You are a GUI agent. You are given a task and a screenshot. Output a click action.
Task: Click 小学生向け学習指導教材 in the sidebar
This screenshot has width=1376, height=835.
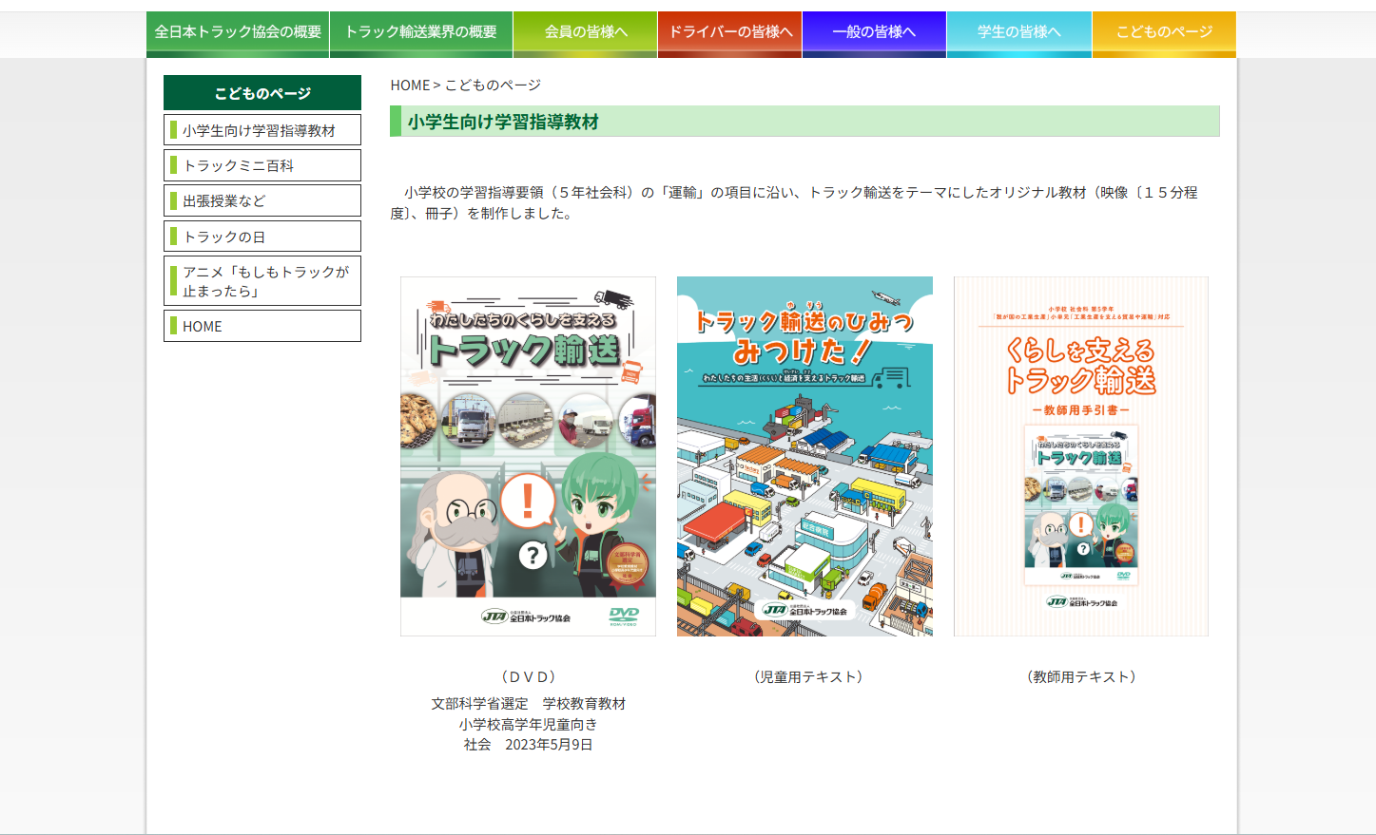[x=262, y=130]
